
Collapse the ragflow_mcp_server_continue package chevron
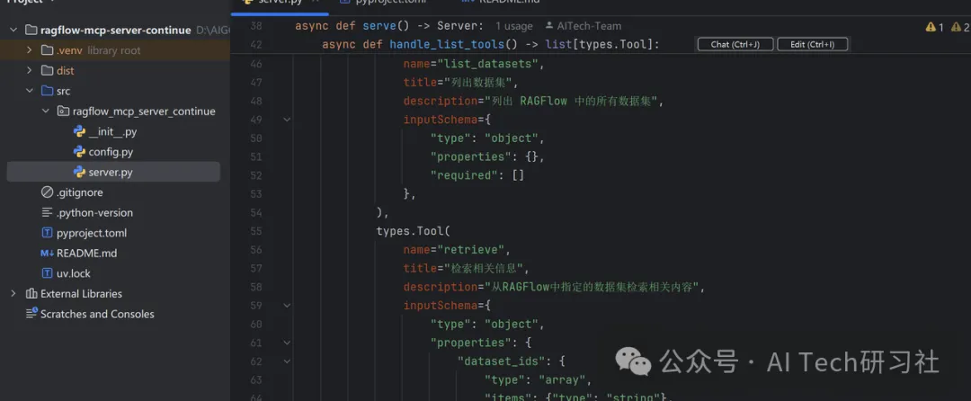click(45, 111)
